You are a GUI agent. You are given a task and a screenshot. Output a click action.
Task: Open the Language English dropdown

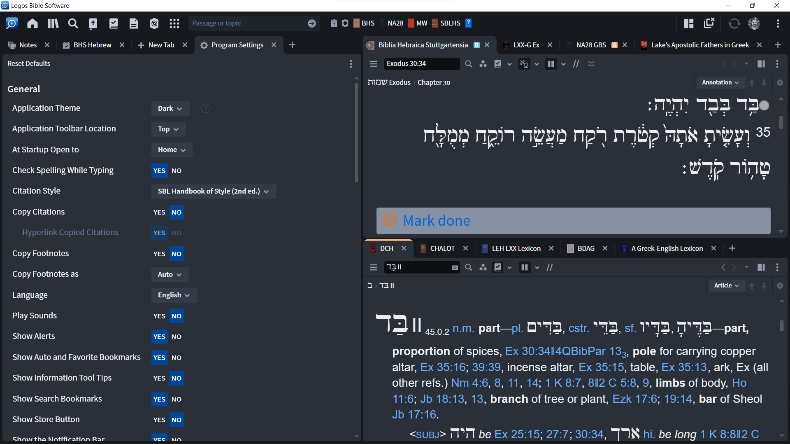[x=174, y=295]
